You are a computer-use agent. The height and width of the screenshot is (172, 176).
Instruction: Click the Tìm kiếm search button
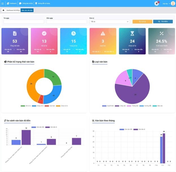pyautogui.click(x=163, y=21)
